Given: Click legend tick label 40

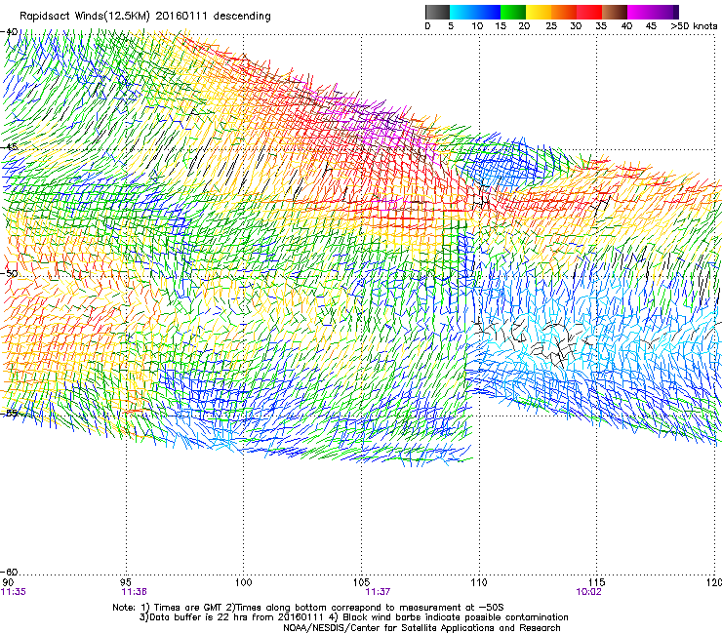Looking at the screenshot, I should click(626, 26).
